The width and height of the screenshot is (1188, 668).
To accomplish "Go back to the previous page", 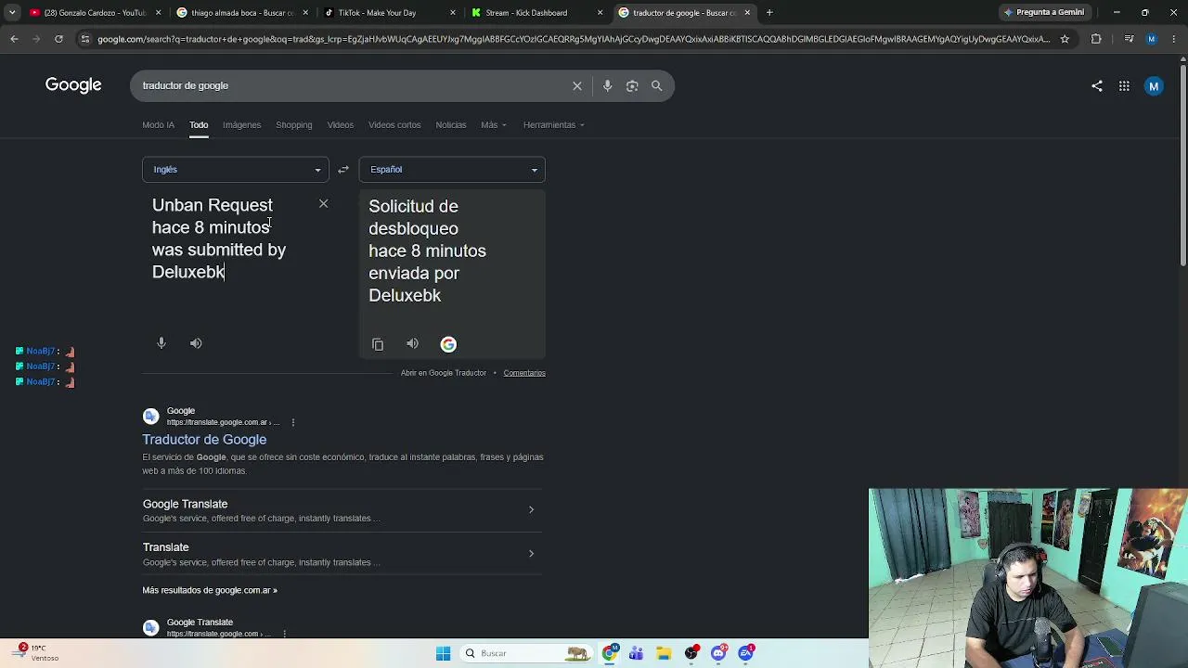I will point(14,39).
